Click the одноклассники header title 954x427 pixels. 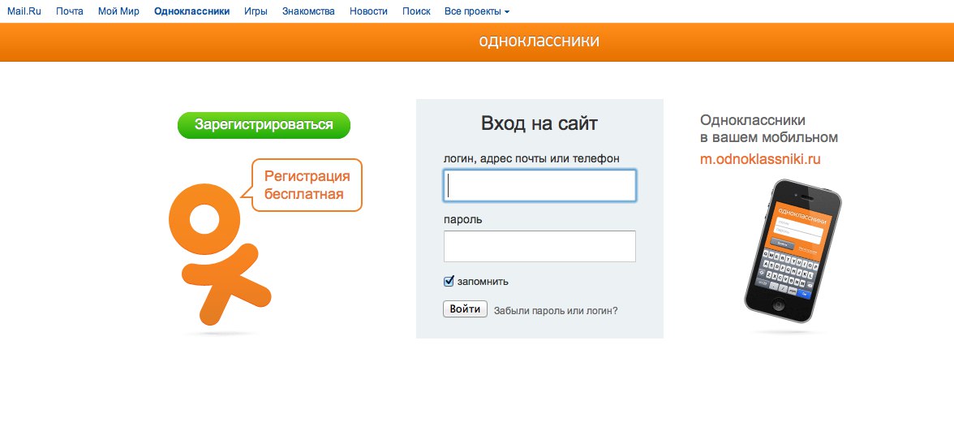pyautogui.click(x=539, y=41)
